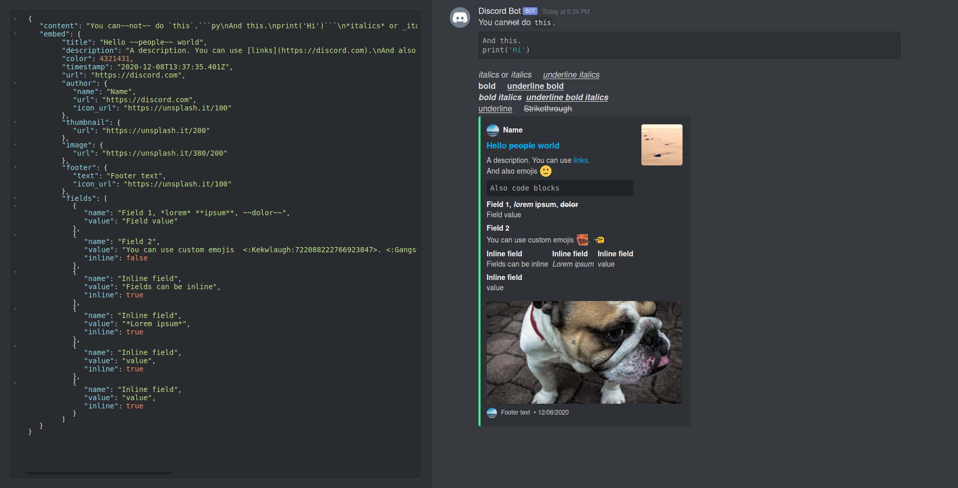The image size is (958, 488).
Task: Click the "content" line in the JSON editor
Action: coord(229,26)
